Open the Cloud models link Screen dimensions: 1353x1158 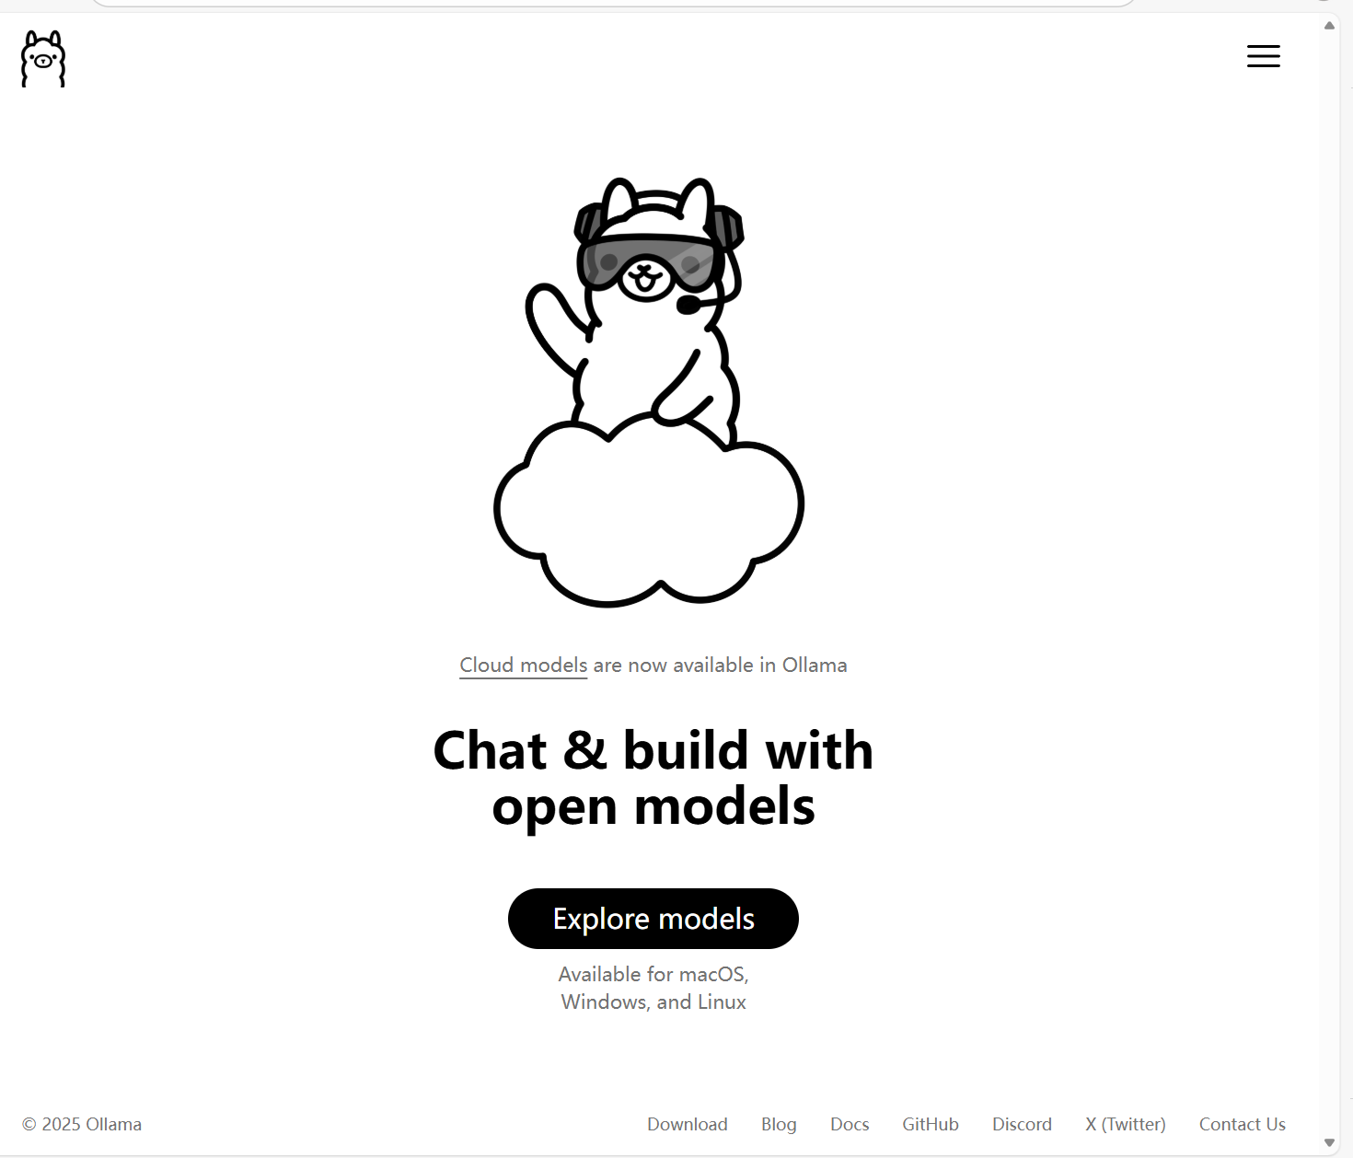pos(524,665)
